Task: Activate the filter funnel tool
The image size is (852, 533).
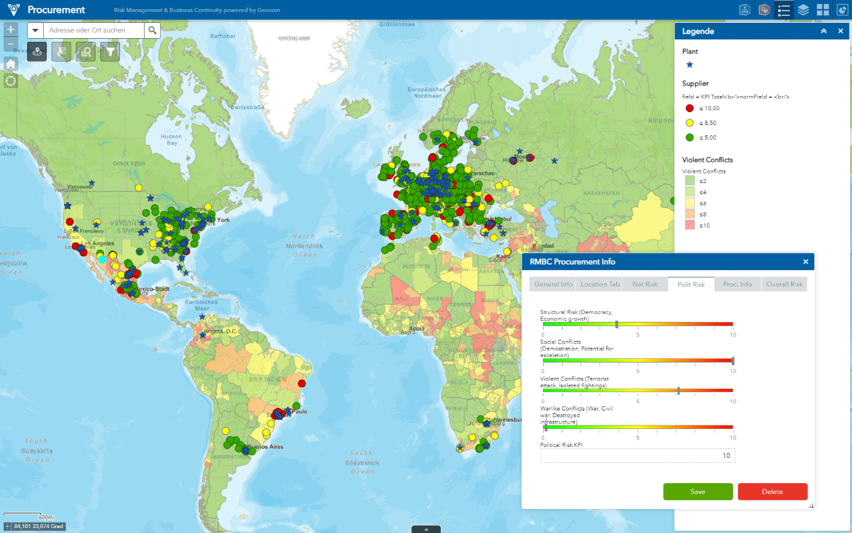Action: tap(110, 52)
